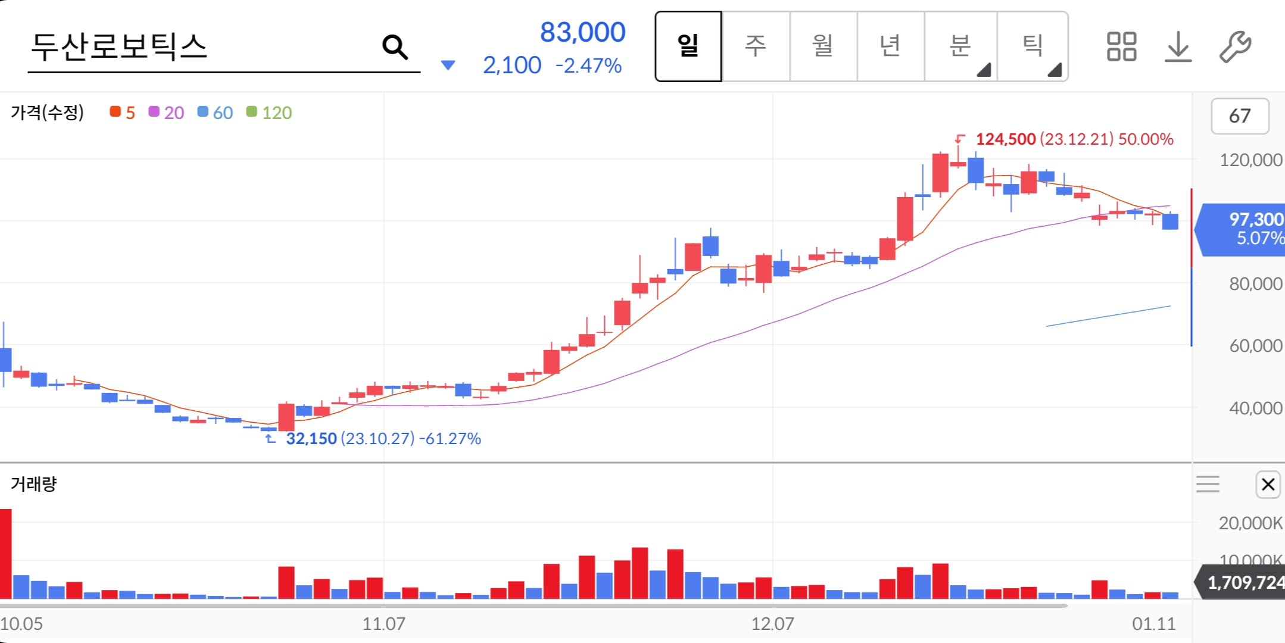Viewport: 1285px width, 643px height.
Task: Switch to the 월 (monthly) chart tab
Action: coord(823,46)
